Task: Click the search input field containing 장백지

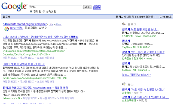Action: [56, 7]
